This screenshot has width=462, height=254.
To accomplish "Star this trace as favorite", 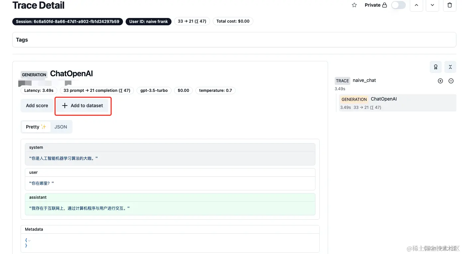I will 354,5.
